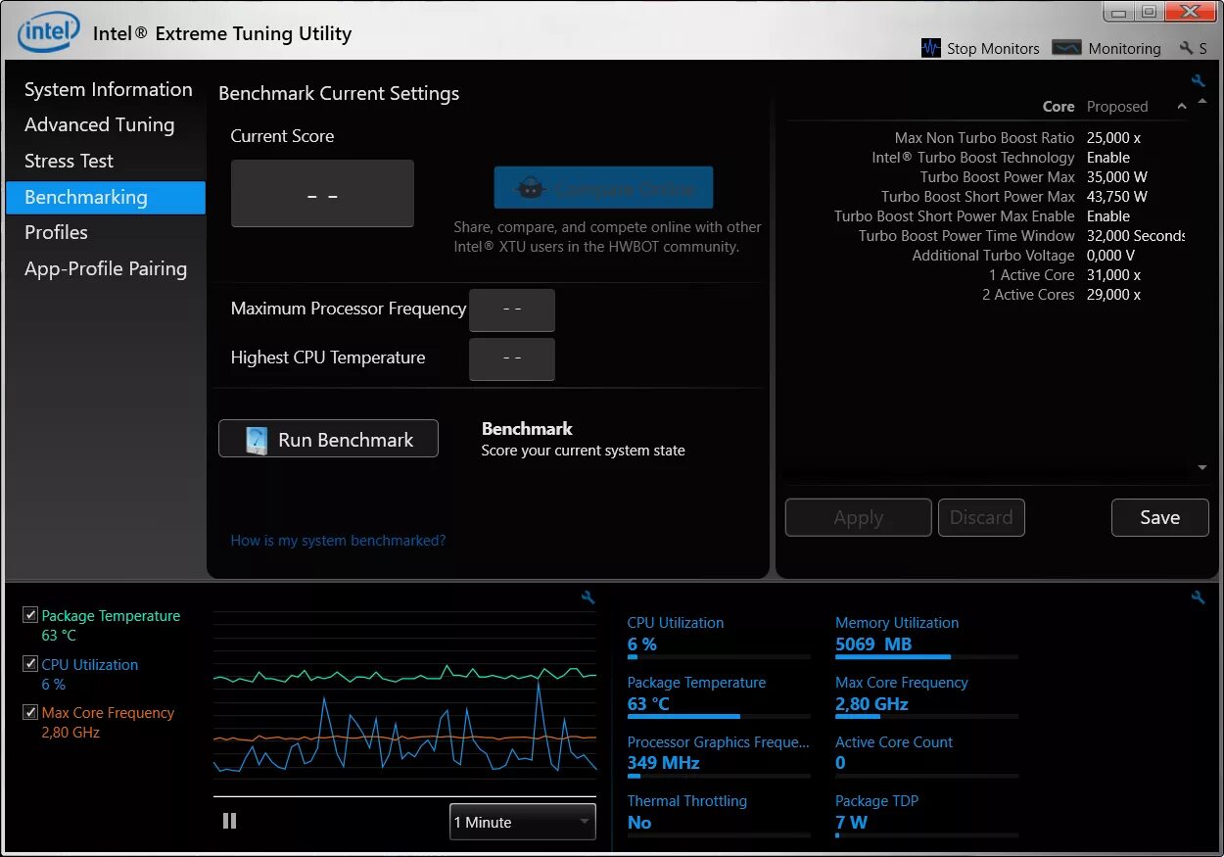Click Stop Monitors label
Image resolution: width=1224 pixels, height=857 pixels.
point(993,48)
